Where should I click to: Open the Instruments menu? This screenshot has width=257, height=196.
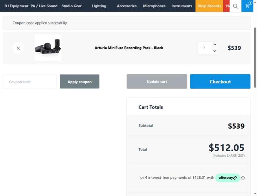182,6
